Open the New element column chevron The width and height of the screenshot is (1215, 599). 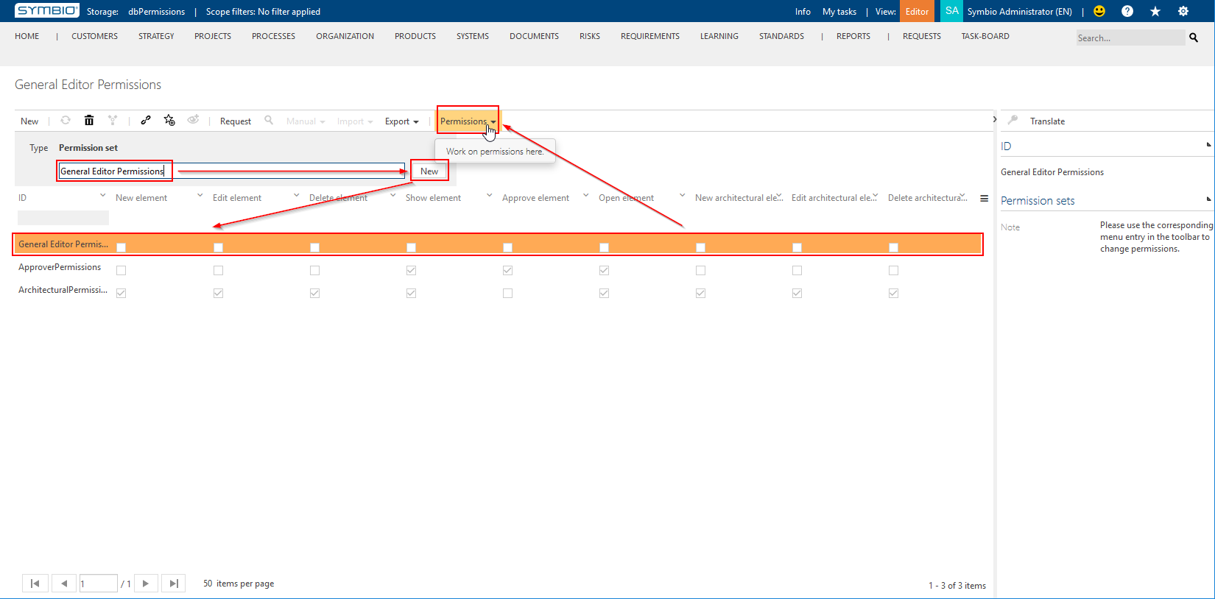200,195
